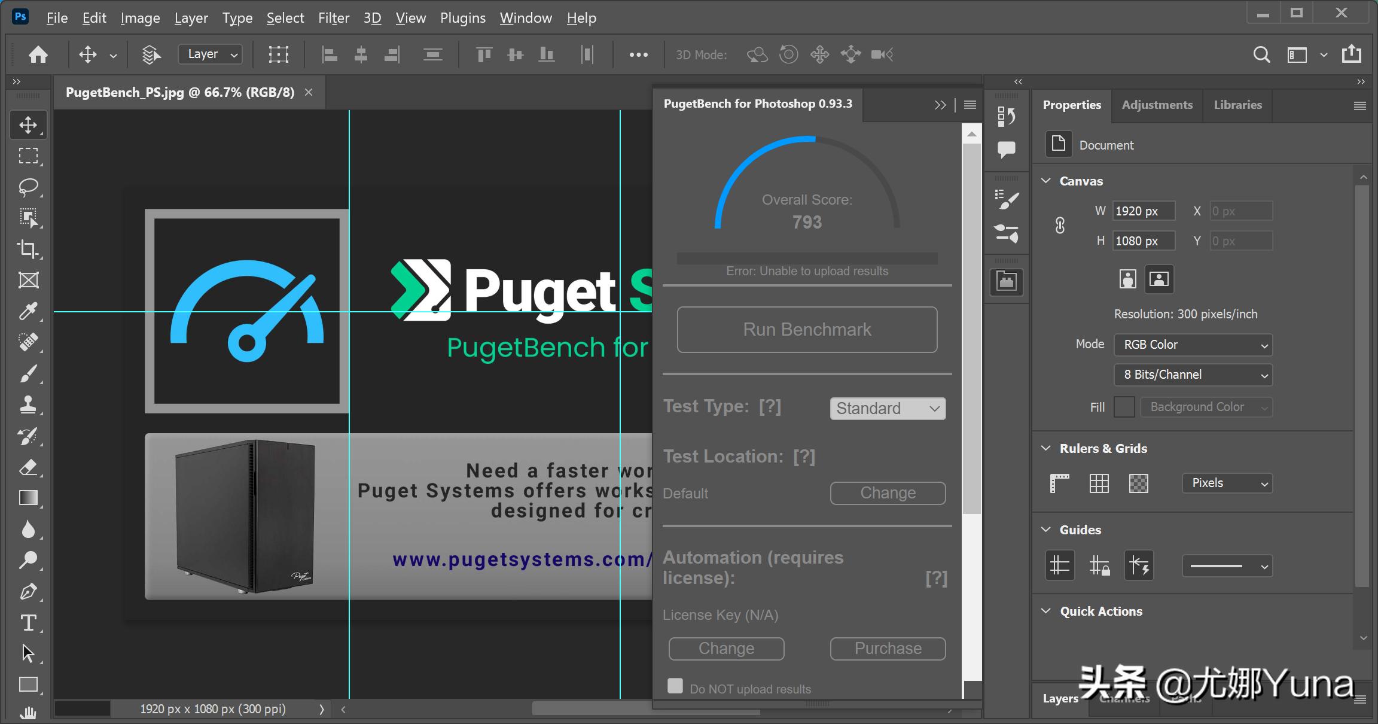Select the Lasso tool
The width and height of the screenshot is (1378, 724).
28,187
